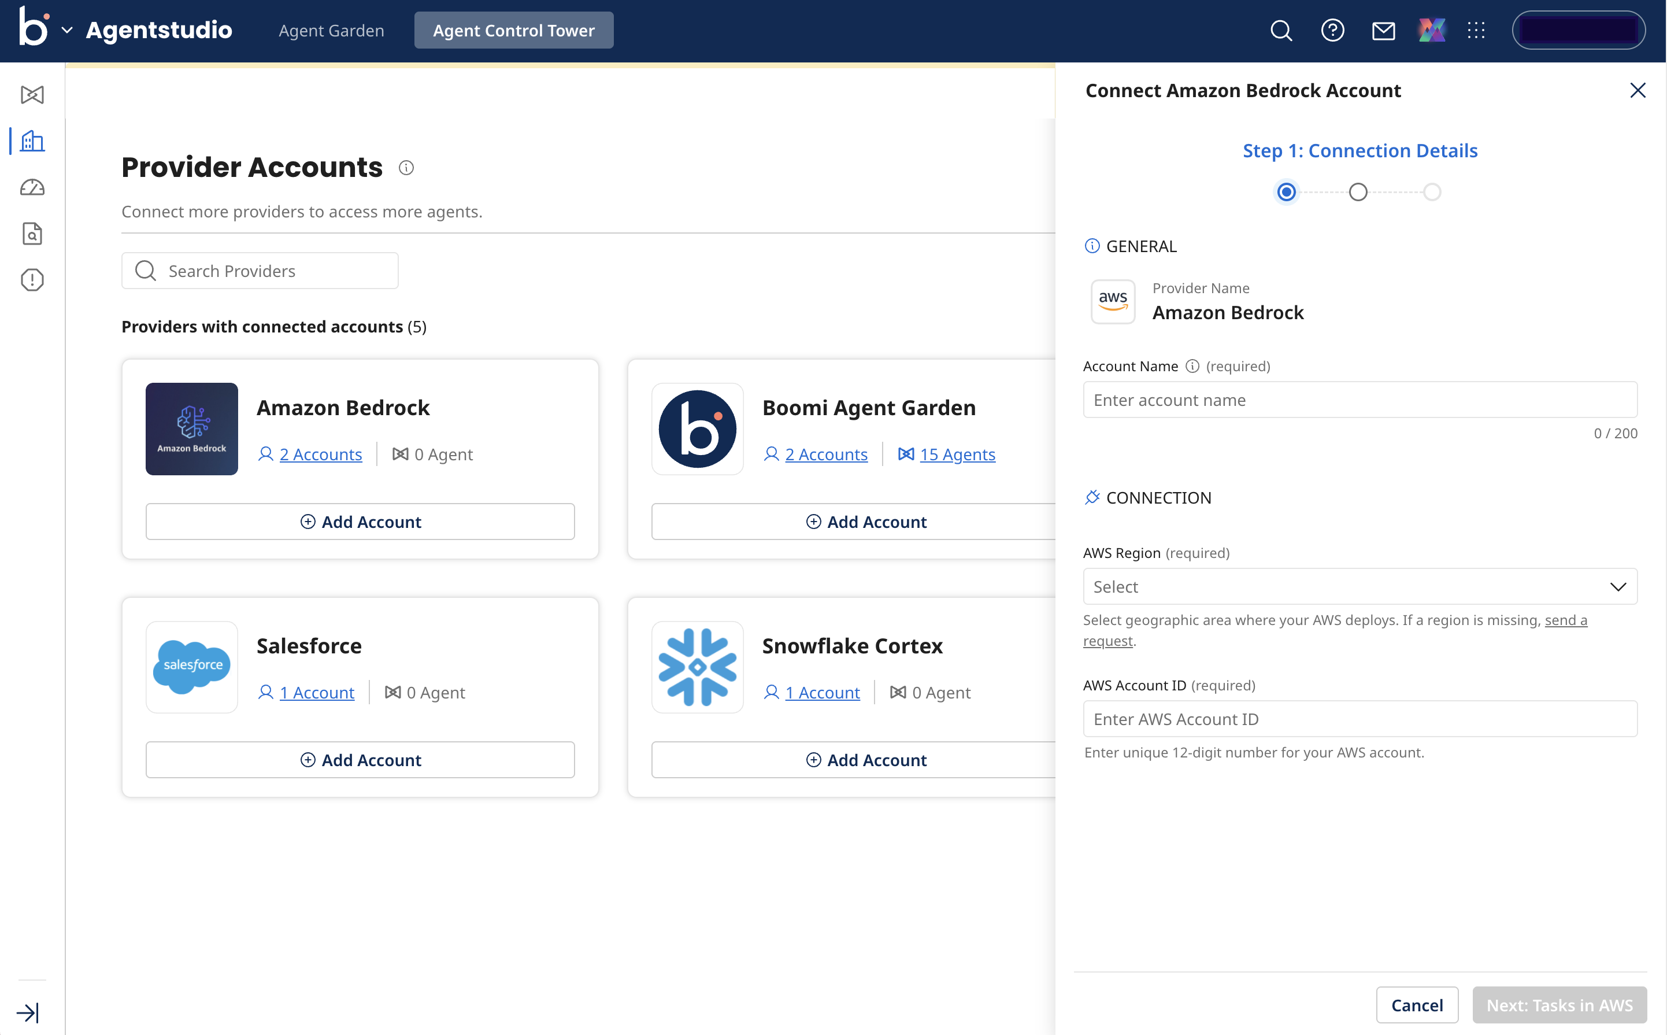The image size is (1667, 1035).
Task: Switch to Agent Garden tab
Action: tap(331, 31)
